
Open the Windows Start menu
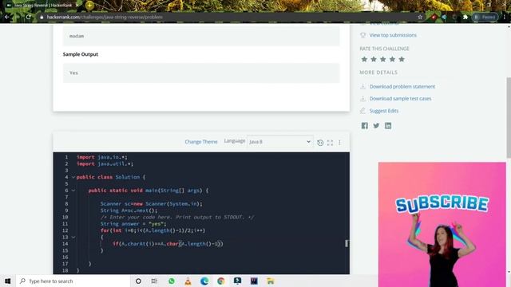(7, 281)
